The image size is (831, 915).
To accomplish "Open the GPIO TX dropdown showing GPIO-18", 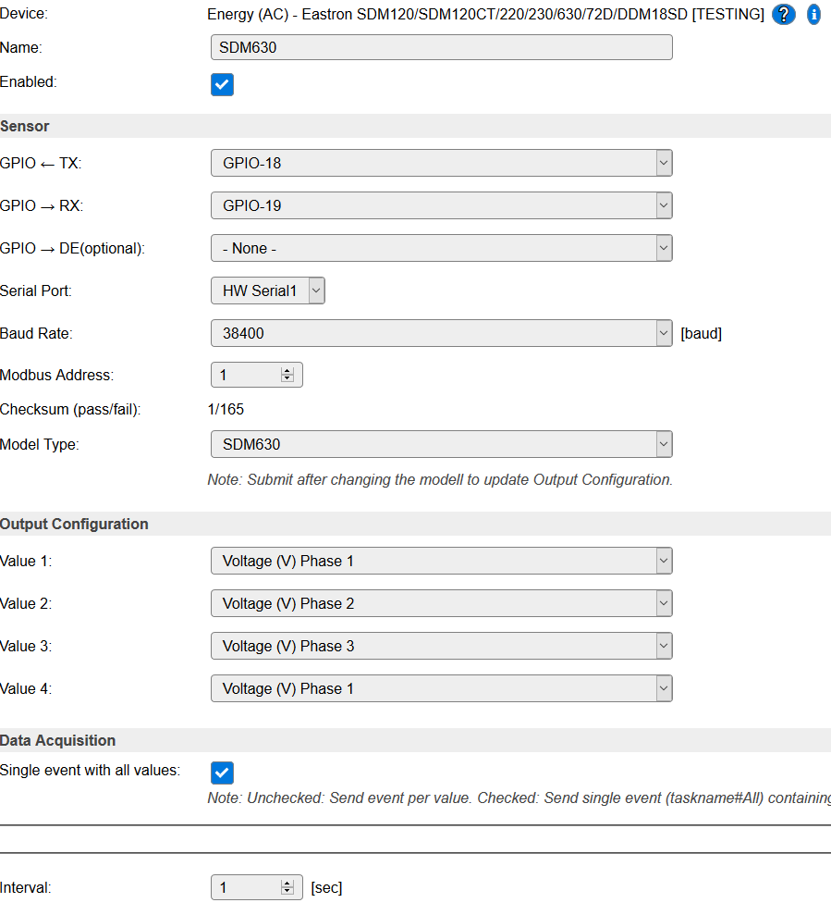I will [x=442, y=163].
